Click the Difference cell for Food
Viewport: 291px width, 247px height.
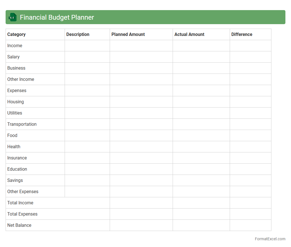(x=250, y=135)
